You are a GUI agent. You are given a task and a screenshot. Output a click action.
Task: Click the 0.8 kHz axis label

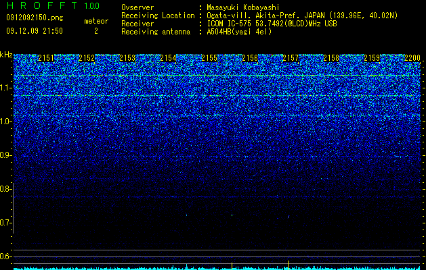5,189
